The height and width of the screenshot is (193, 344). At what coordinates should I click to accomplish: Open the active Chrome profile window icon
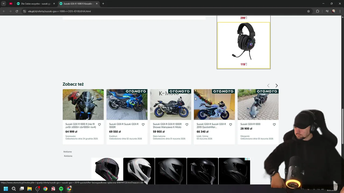[69, 189]
